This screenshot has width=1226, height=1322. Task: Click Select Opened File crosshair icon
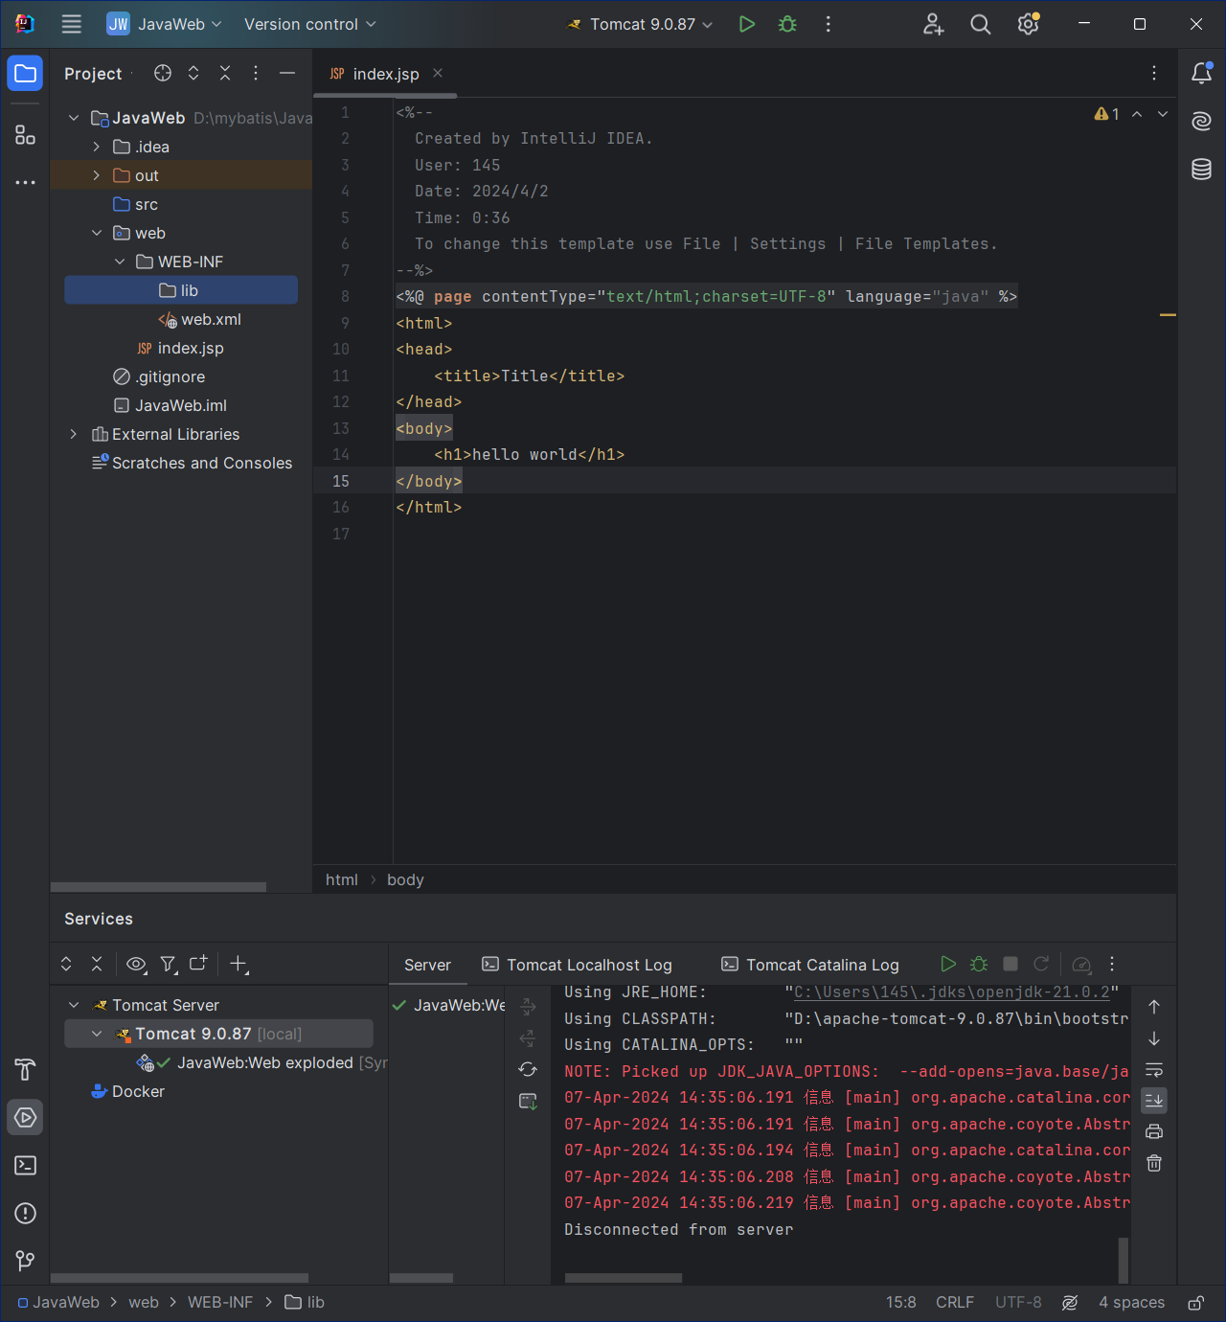(x=163, y=73)
